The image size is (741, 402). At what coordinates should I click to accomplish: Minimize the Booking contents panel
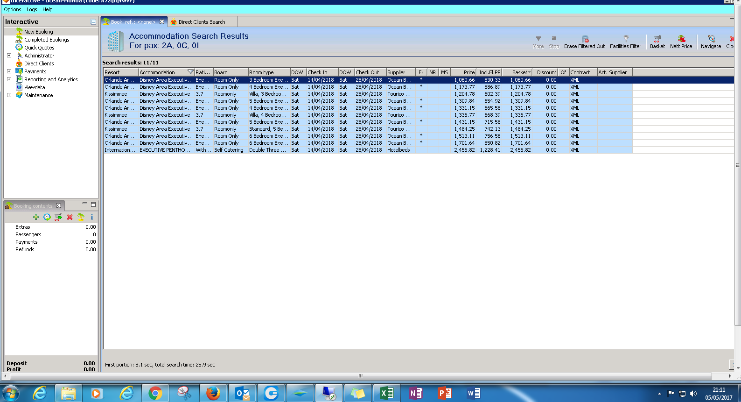tap(85, 204)
